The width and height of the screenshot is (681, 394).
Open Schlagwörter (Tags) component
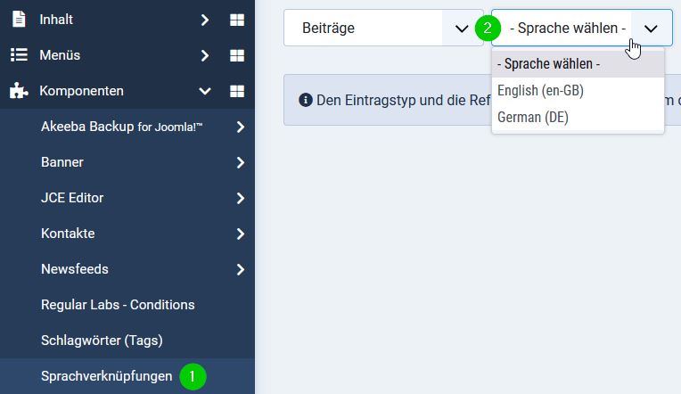point(102,340)
